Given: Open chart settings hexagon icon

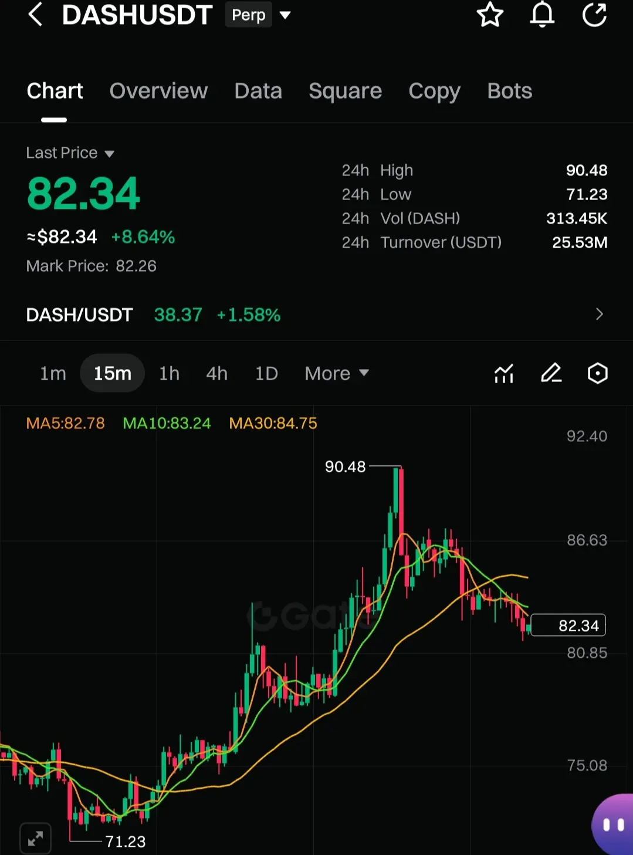Looking at the screenshot, I should click(x=597, y=373).
